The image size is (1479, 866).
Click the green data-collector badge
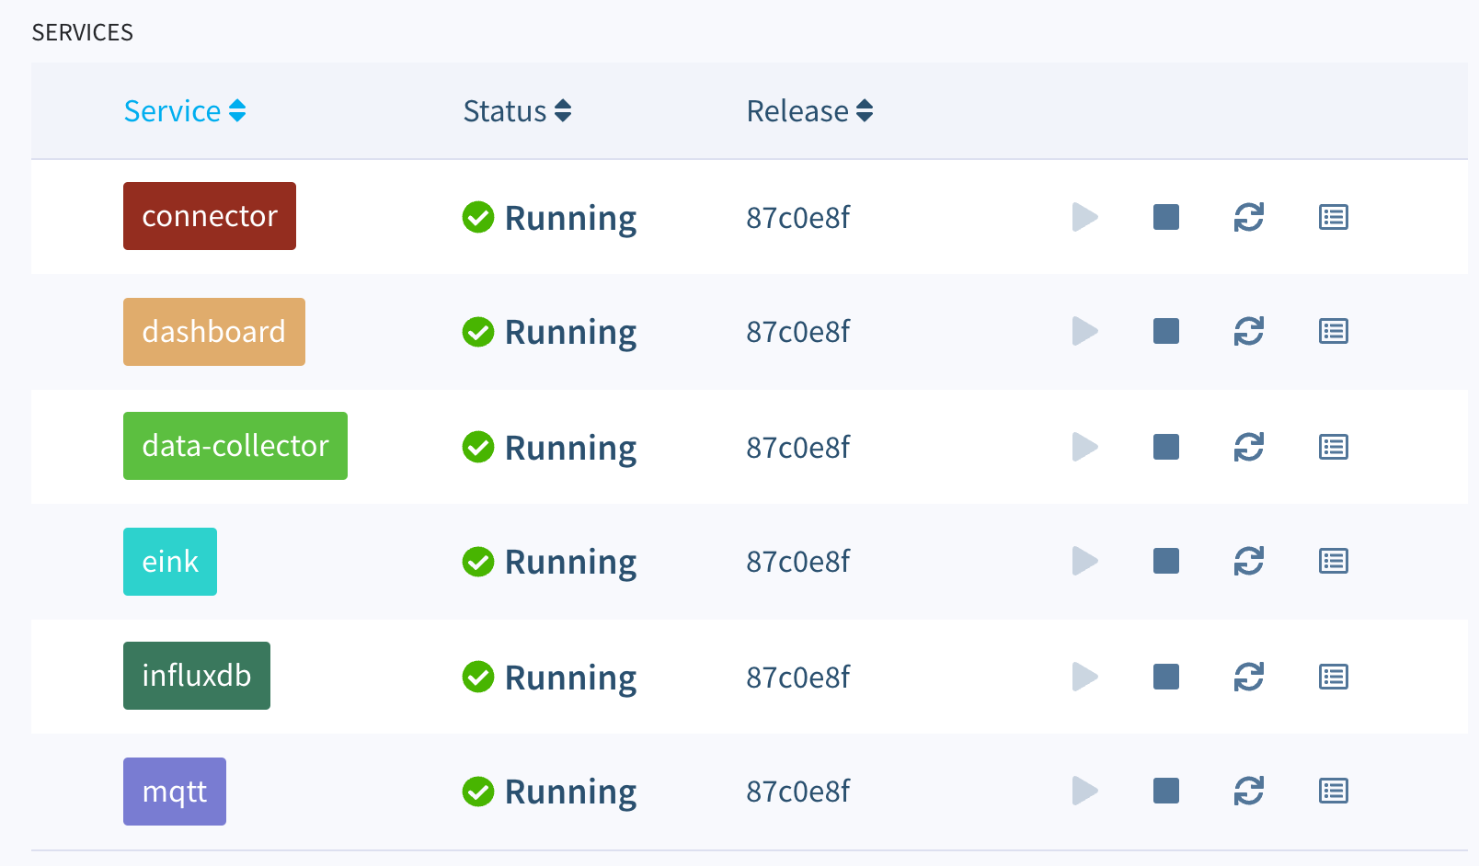pos(235,446)
